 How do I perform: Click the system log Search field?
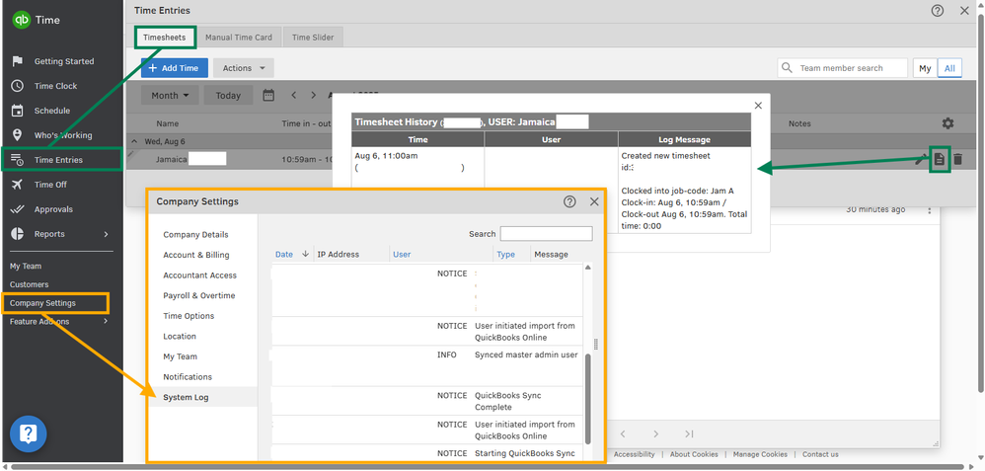(x=546, y=234)
